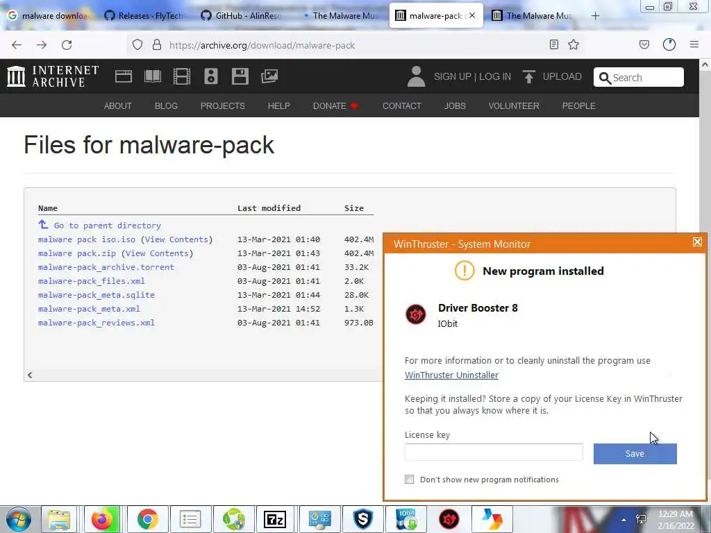Open the Texts book icon
The height and width of the screenshot is (533, 711).
coord(152,76)
